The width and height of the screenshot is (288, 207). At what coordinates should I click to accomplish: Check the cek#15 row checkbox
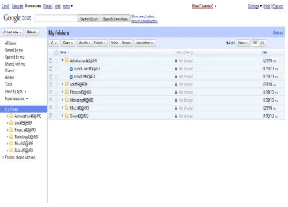(51, 85)
